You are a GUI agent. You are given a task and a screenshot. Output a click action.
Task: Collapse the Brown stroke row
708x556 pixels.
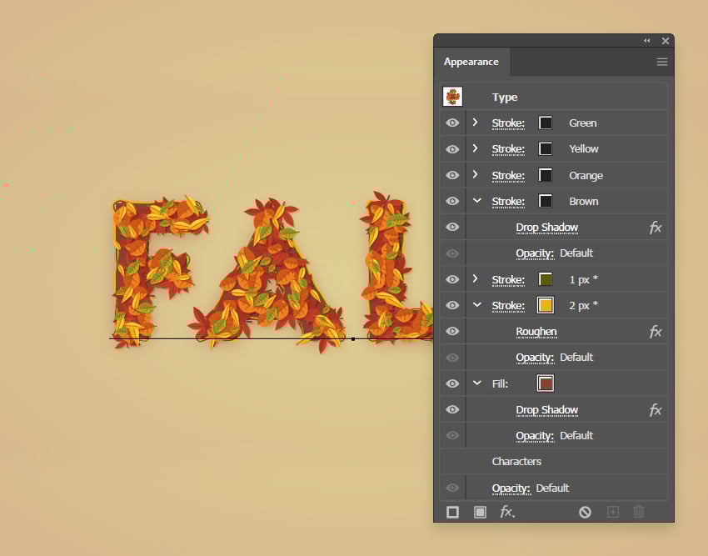coord(475,201)
